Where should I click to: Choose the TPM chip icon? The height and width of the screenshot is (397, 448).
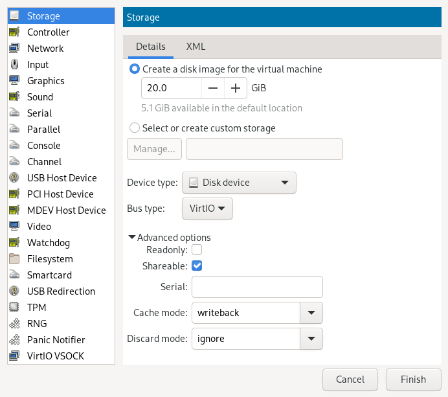tap(14, 308)
